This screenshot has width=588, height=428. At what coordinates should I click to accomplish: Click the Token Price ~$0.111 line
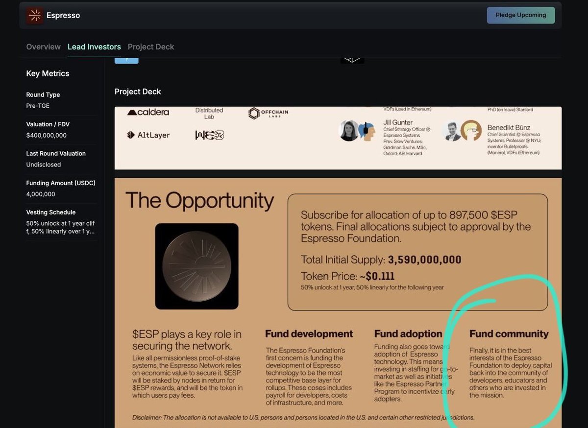tap(347, 276)
